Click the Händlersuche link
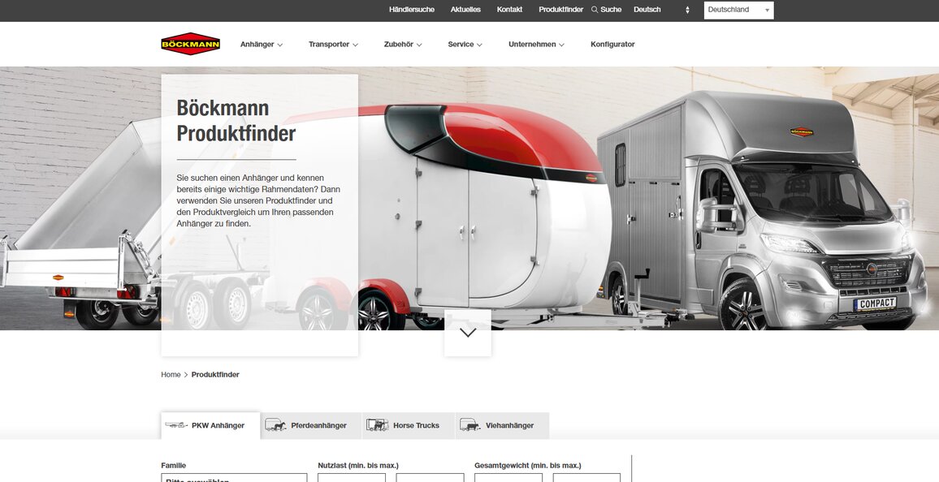The width and height of the screenshot is (939, 482). point(411,9)
